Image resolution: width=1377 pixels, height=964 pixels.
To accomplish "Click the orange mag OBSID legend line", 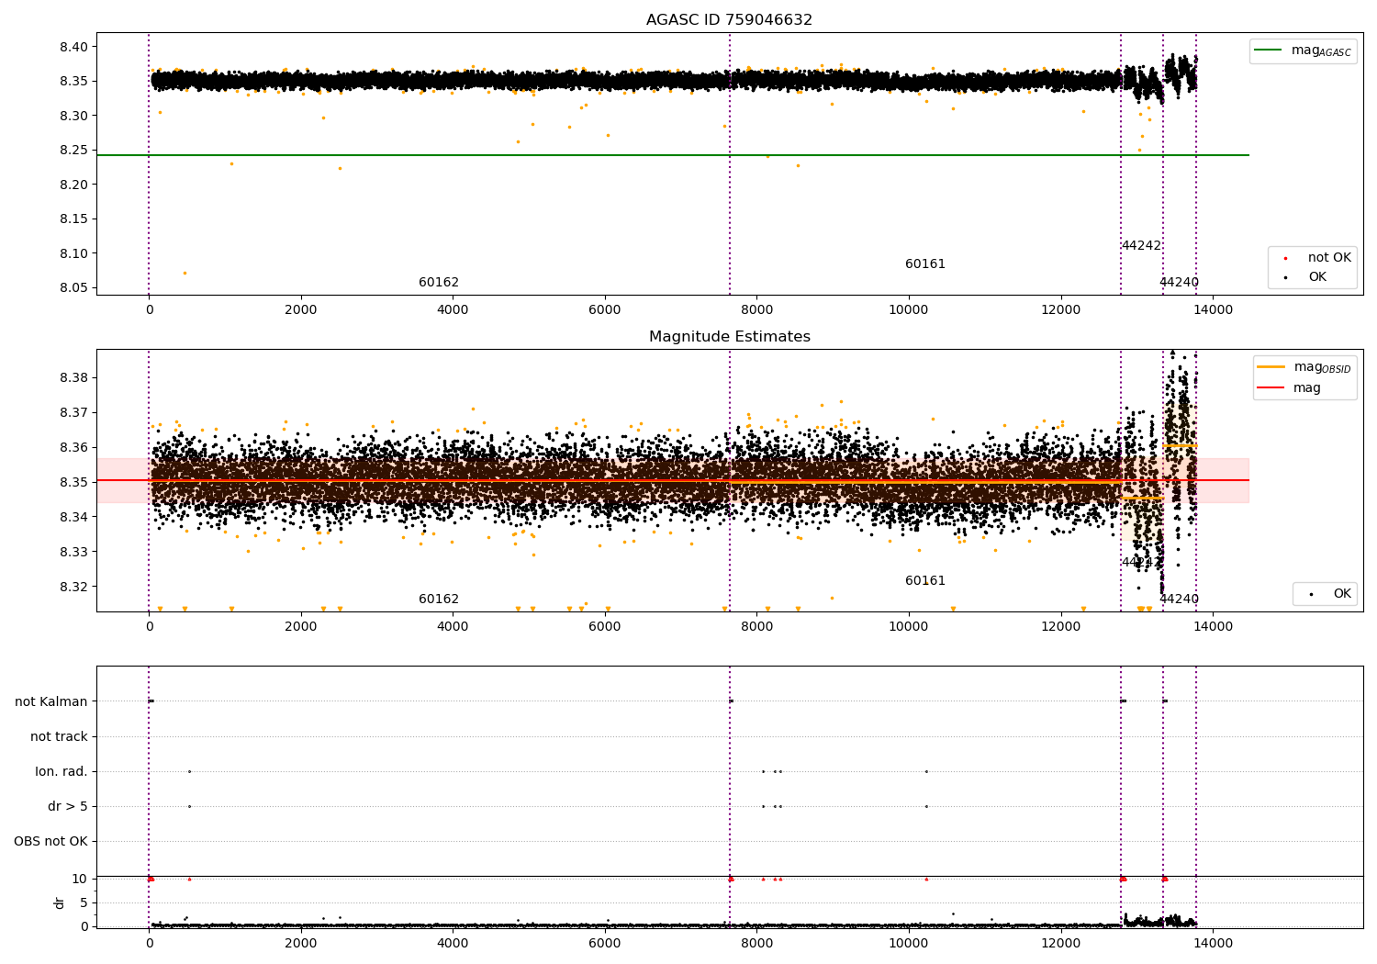I will pyautogui.click(x=1271, y=367).
